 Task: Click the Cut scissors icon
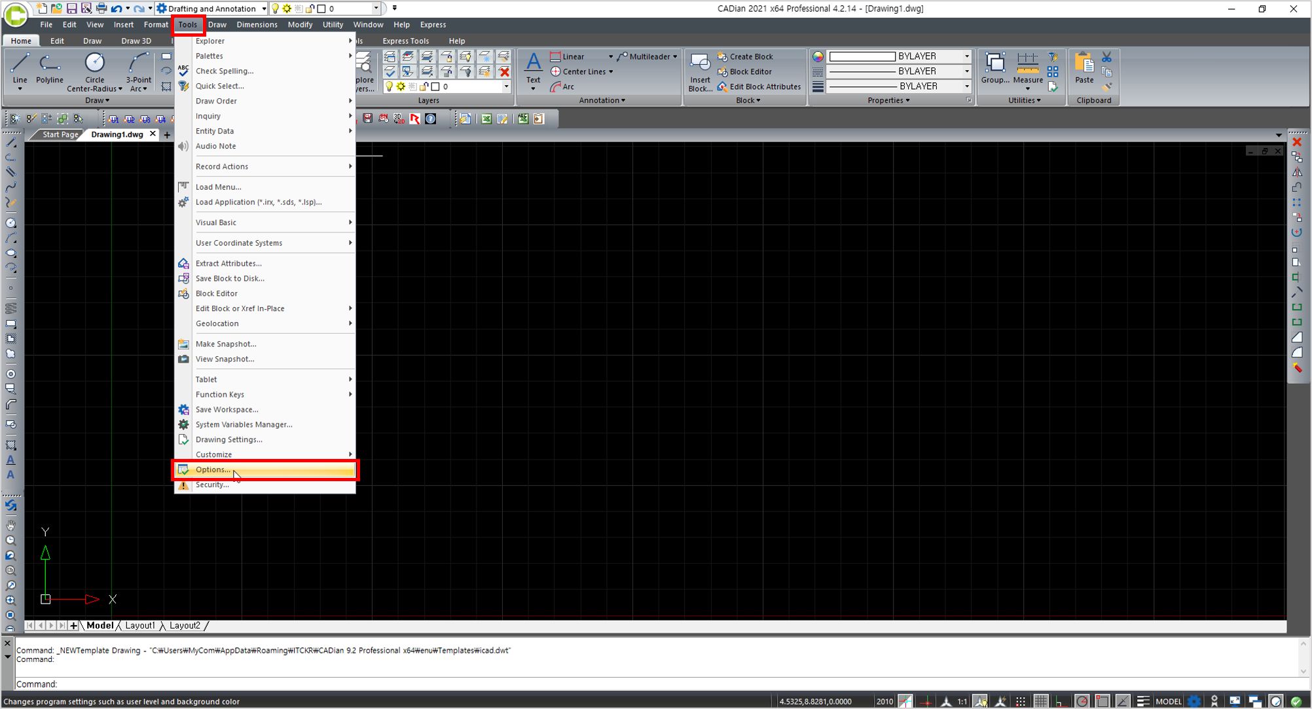pos(1106,57)
